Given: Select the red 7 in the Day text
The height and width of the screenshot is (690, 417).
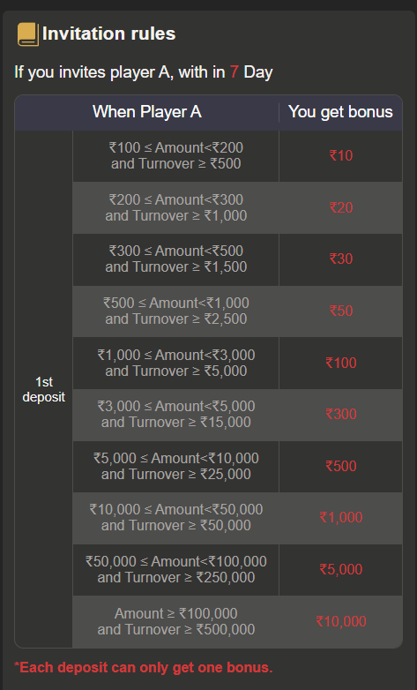Looking at the screenshot, I should point(234,71).
